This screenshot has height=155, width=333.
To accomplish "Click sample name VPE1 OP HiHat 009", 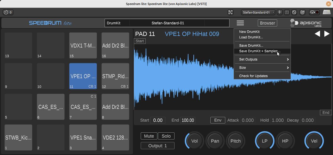I will coord(192,34).
